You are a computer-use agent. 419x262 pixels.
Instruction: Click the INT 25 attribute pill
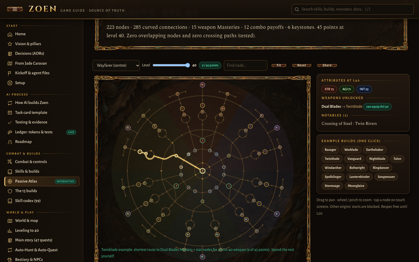coord(364,89)
